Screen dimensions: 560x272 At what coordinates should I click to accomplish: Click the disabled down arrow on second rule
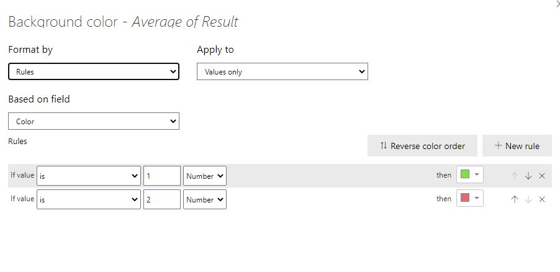528,199
